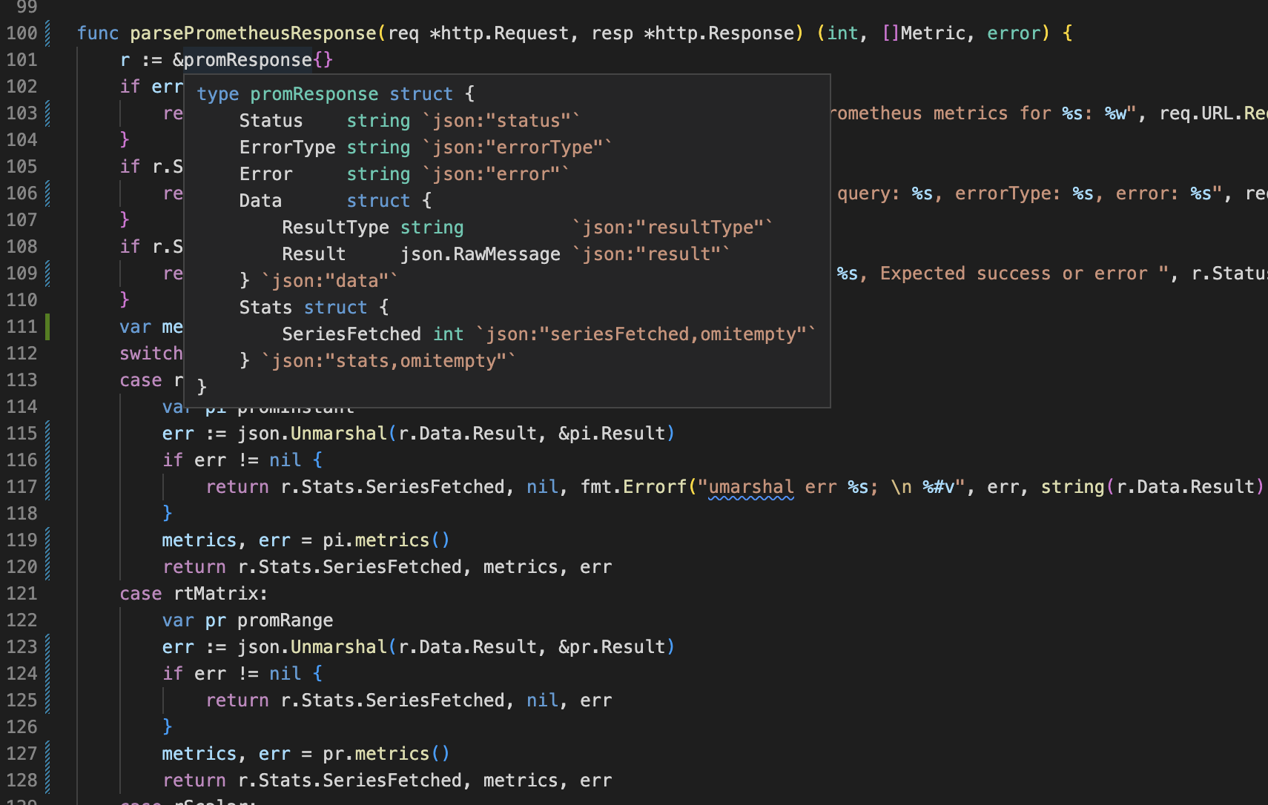The width and height of the screenshot is (1268, 805).
Task: Click the promRange variable on line 122
Action: point(285,620)
